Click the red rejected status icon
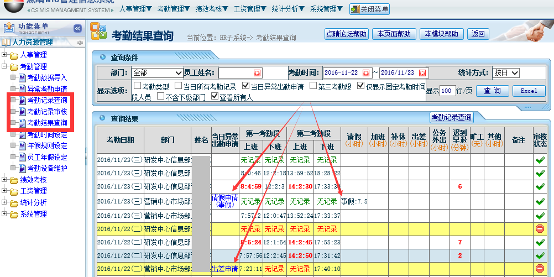554x277 pixels. coord(540,228)
